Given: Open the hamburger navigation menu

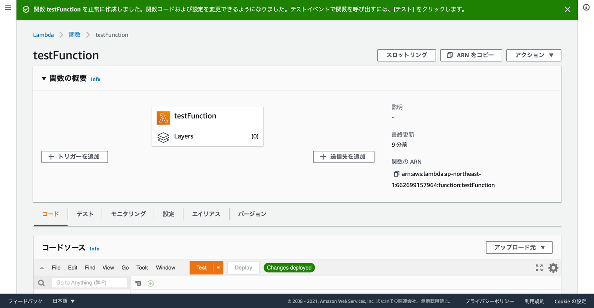Looking at the screenshot, I should 8,8.
